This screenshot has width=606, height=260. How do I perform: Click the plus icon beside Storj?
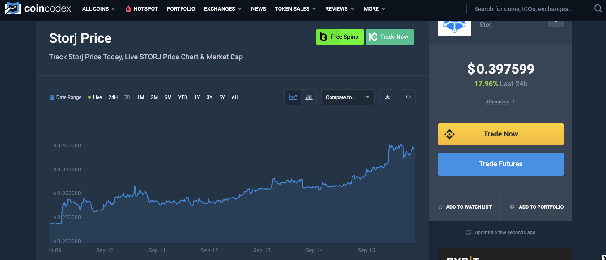(x=555, y=21)
